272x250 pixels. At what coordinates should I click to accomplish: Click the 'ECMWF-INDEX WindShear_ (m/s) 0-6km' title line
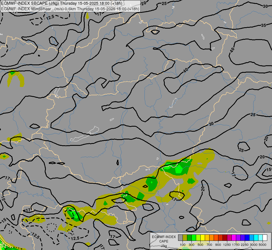pos(70,9)
